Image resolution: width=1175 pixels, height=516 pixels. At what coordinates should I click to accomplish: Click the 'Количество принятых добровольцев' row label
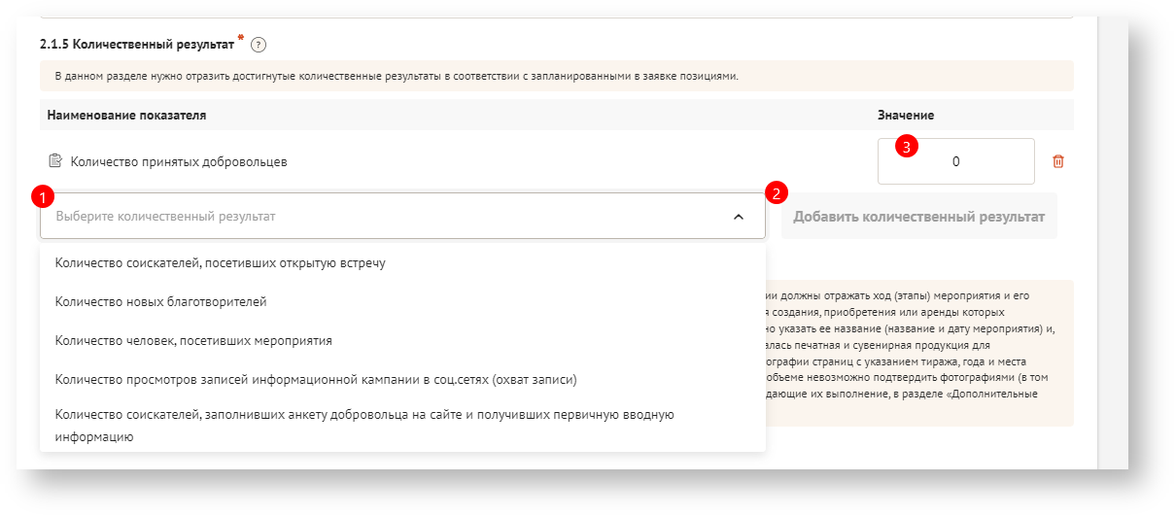[x=179, y=161]
